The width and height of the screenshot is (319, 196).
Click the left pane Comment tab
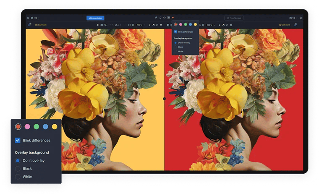point(41,25)
